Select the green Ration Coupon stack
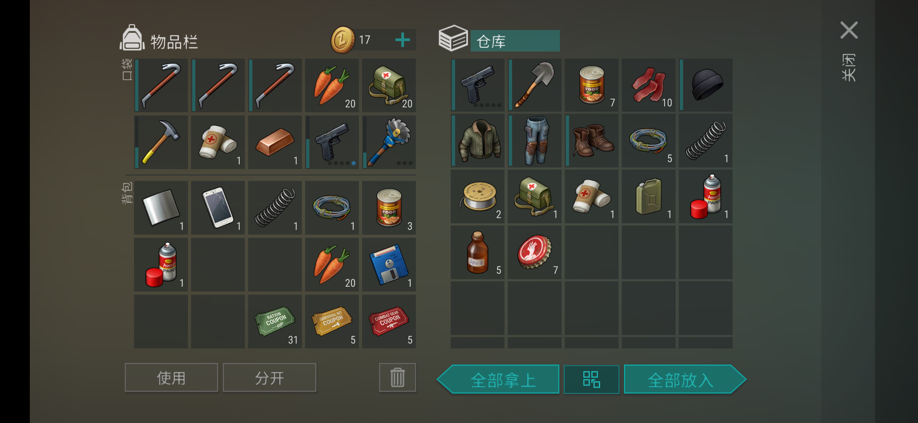The width and height of the screenshot is (918, 423). pyautogui.click(x=275, y=322)
